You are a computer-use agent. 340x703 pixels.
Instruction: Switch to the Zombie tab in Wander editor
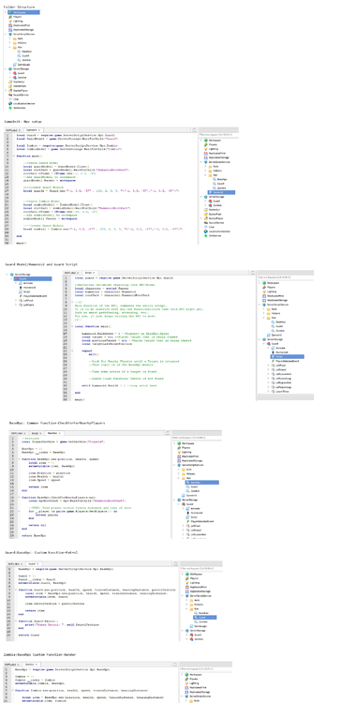click(32, 664)
